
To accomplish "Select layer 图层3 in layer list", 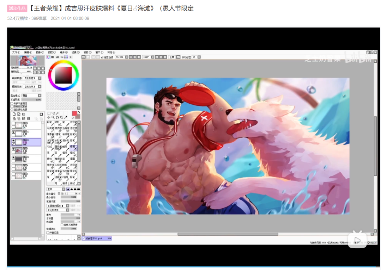I will pos(26,176).
